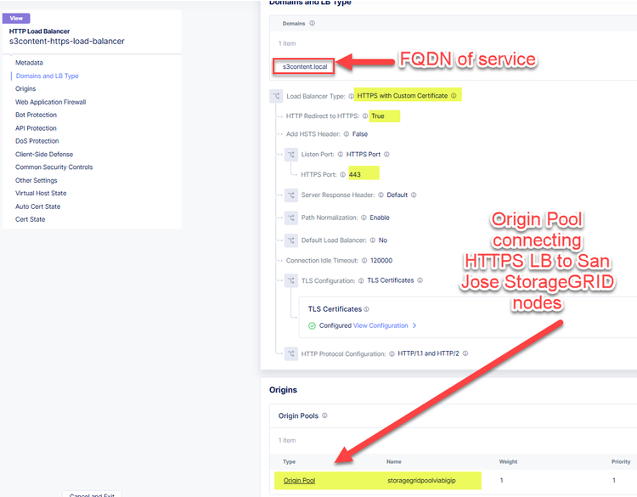Click the 120000 idle timeout value

point(381,261)
